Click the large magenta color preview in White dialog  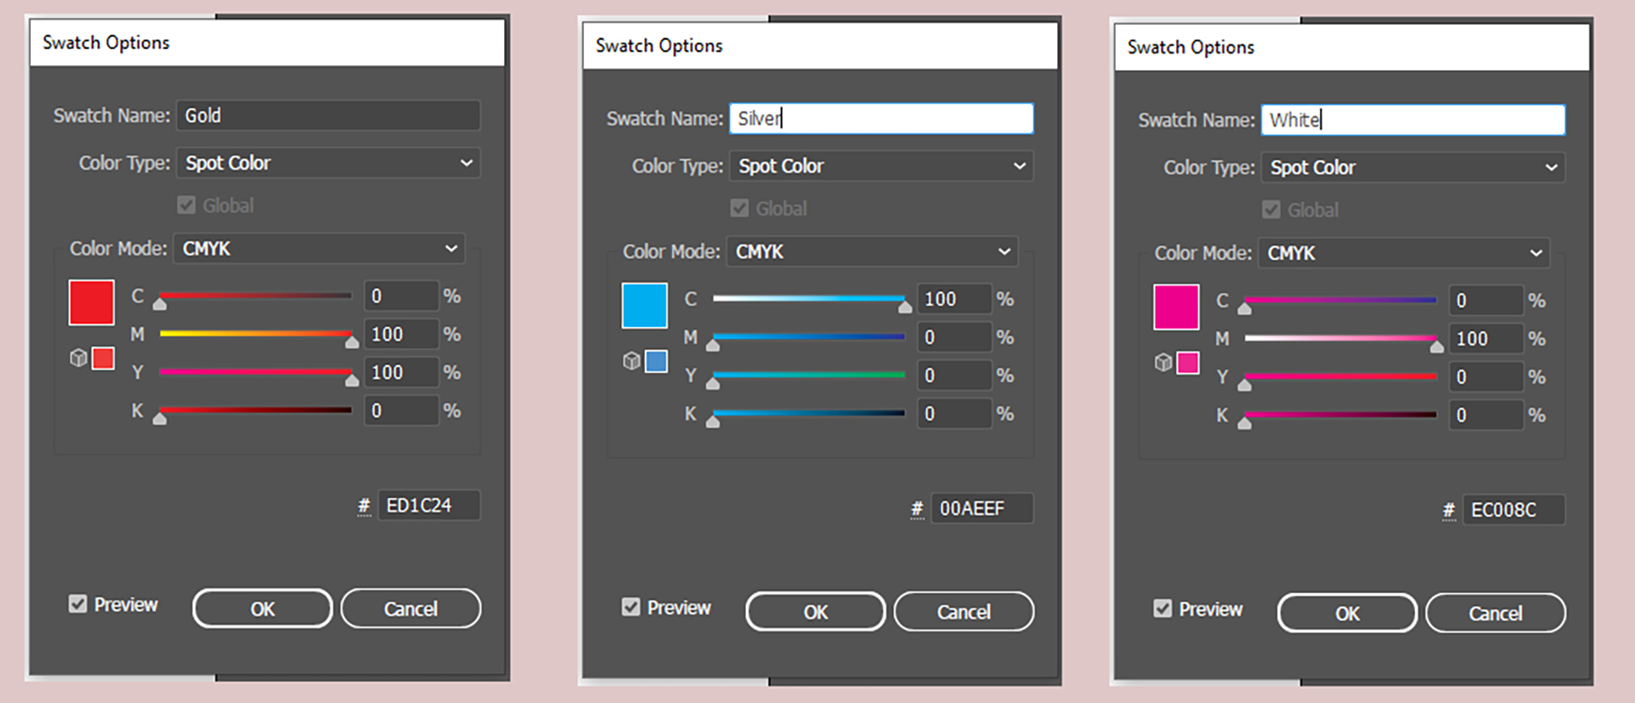[x=1175, y=307]
